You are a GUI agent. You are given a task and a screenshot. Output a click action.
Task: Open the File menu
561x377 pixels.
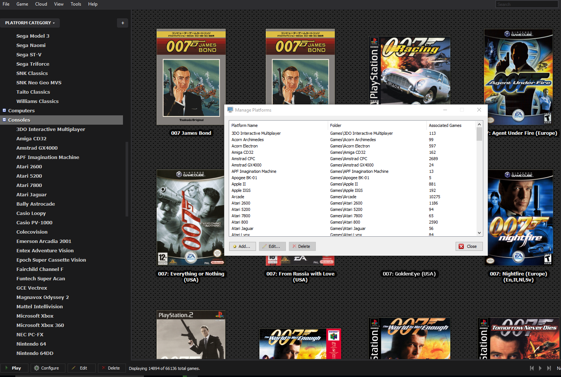pyautogui.click(x=6, y=4)
